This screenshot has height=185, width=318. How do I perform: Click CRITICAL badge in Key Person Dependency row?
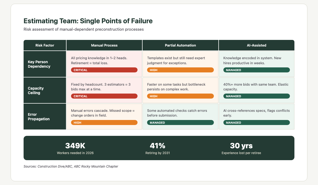(x=104, y=70)
